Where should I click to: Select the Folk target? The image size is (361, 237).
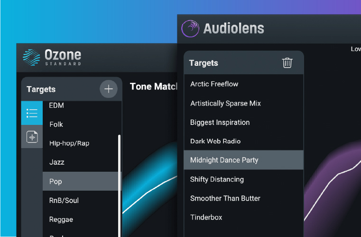tap(56, 124)
